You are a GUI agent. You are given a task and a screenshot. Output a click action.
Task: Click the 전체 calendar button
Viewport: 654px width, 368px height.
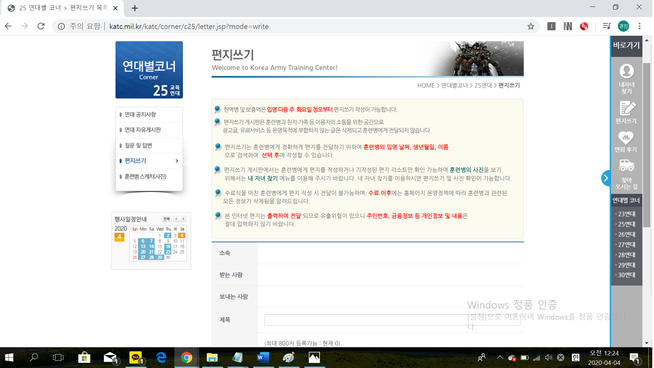(167, 219)
